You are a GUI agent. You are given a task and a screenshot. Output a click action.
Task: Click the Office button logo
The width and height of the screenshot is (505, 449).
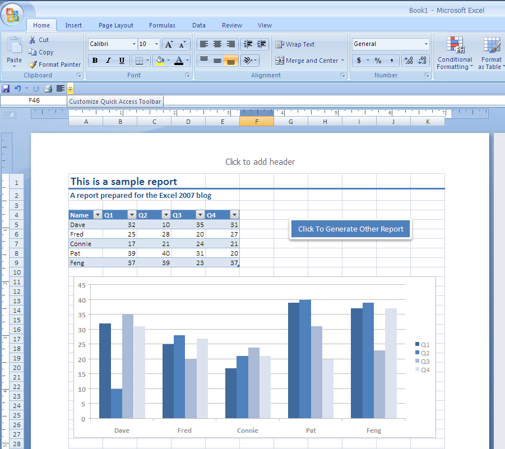tap(12, 15)
